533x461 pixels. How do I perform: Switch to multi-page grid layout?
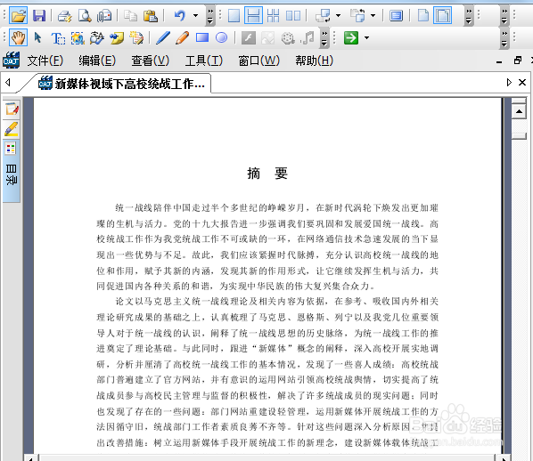[274, 16]
